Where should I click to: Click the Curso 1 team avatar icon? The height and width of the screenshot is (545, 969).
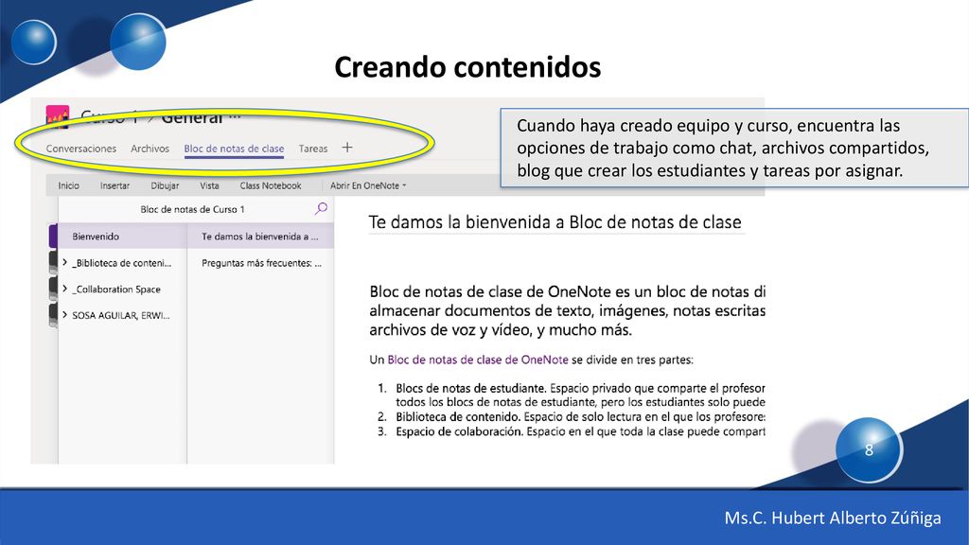tap(58, 116)
